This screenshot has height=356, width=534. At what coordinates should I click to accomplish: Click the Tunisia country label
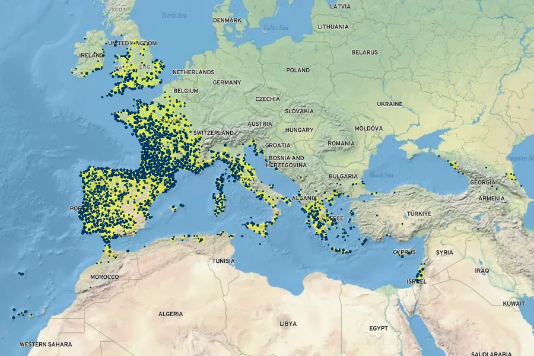(x=224, y=261)
